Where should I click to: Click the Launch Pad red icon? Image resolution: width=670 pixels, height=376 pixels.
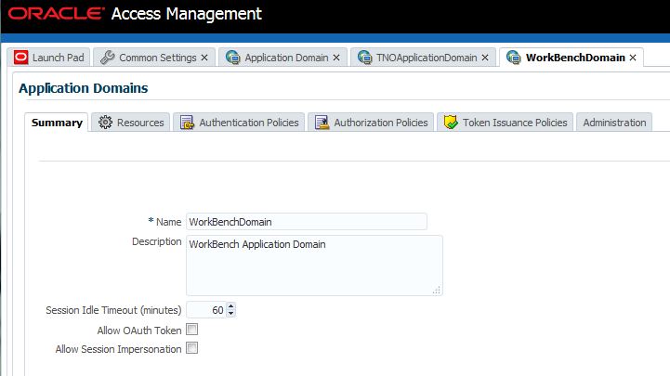tap(20, 58)
